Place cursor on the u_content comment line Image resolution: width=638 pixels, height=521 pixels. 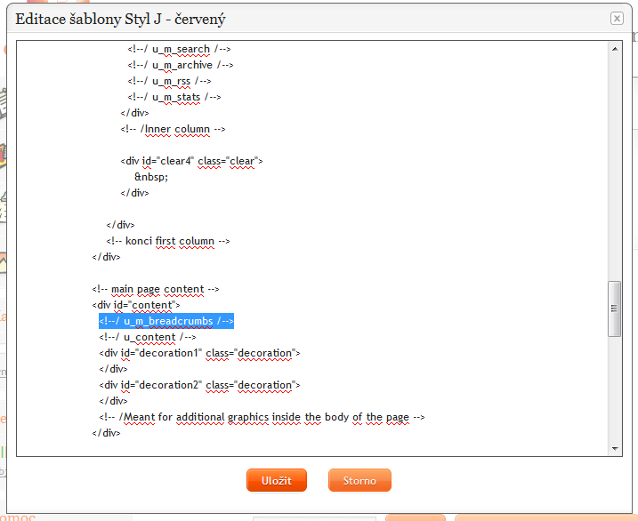(148, 337)
